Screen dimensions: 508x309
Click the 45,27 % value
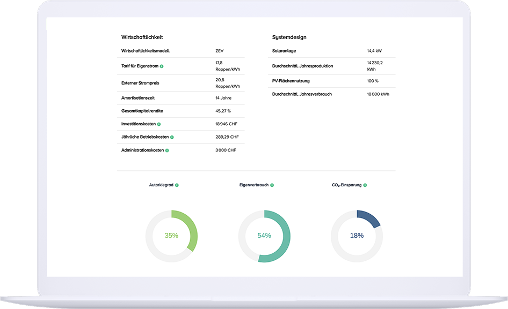click(x=223, y=111)
